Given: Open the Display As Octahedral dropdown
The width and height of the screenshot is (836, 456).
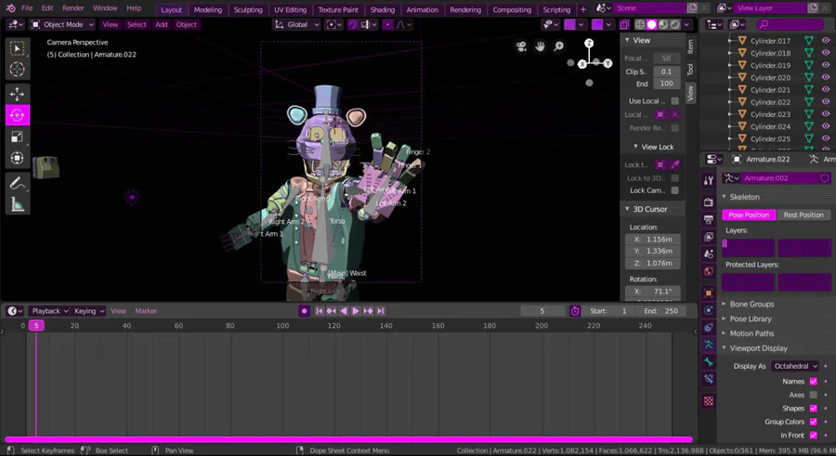Looking at the screenshot, I should [x=795, y=366].
